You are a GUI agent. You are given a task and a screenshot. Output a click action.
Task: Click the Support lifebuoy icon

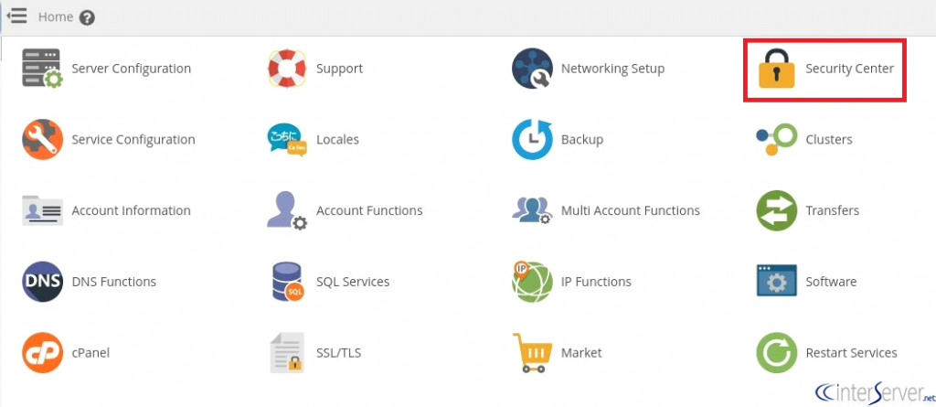pyautogui.click(x=286, y=68)
